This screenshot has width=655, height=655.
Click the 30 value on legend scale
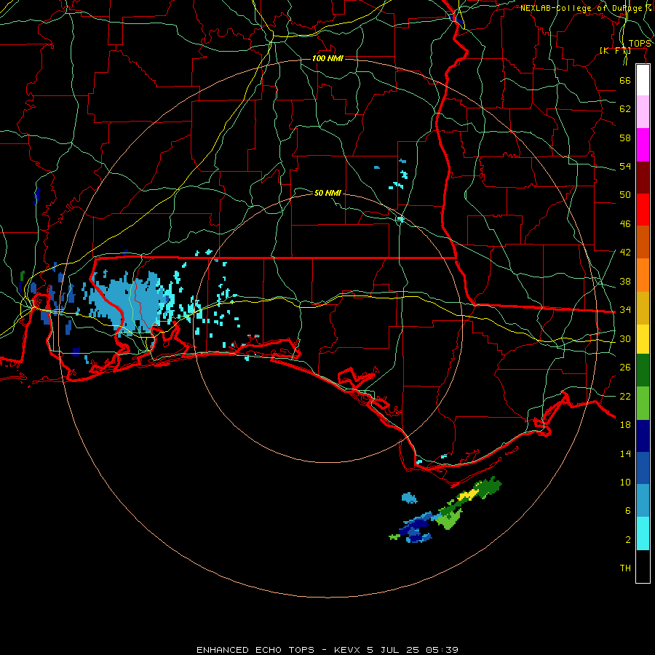(x=625, y=338)
